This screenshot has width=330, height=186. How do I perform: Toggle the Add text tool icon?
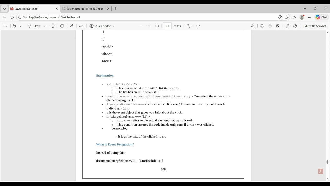tap(62, 26)
